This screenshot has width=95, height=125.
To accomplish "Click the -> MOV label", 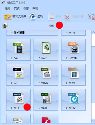I will (x=70, y=108).
